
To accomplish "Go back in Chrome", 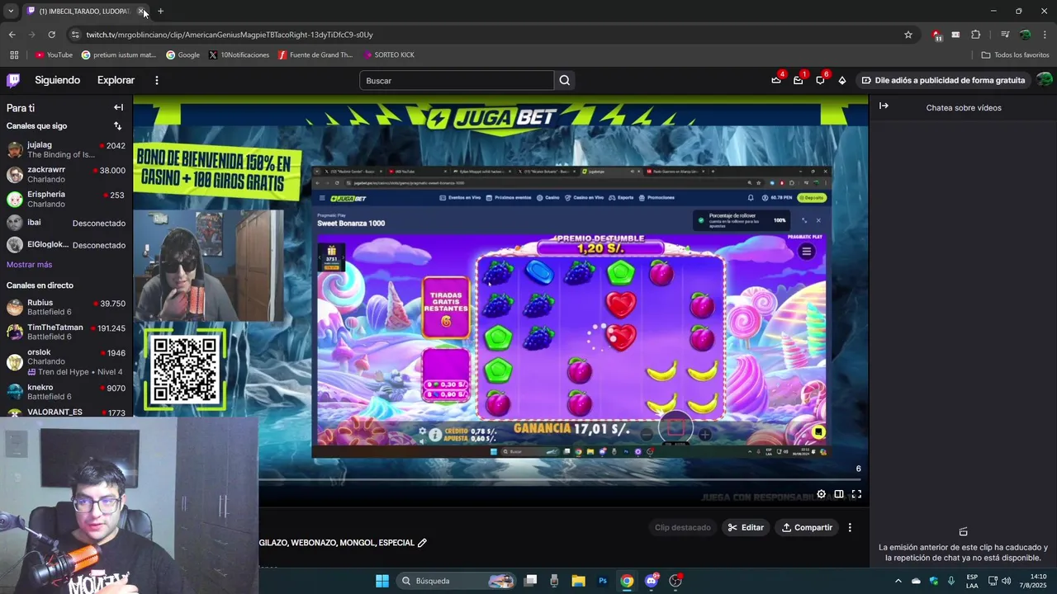I will point(12,35).
